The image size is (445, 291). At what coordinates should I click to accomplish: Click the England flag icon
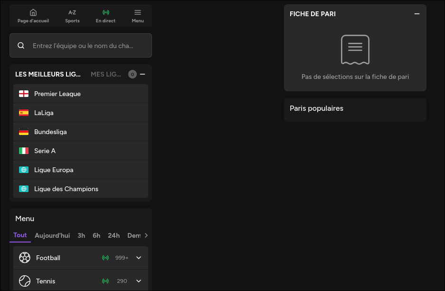point(24,94)
